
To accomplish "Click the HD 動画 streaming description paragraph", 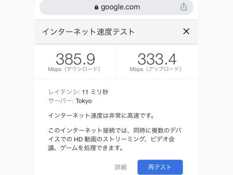I will 115,139.
